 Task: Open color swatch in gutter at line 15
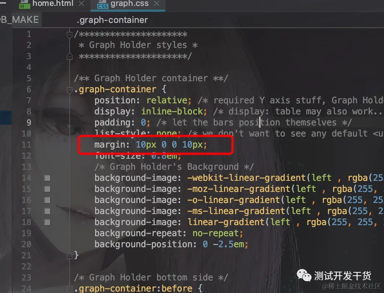[47, 189]
